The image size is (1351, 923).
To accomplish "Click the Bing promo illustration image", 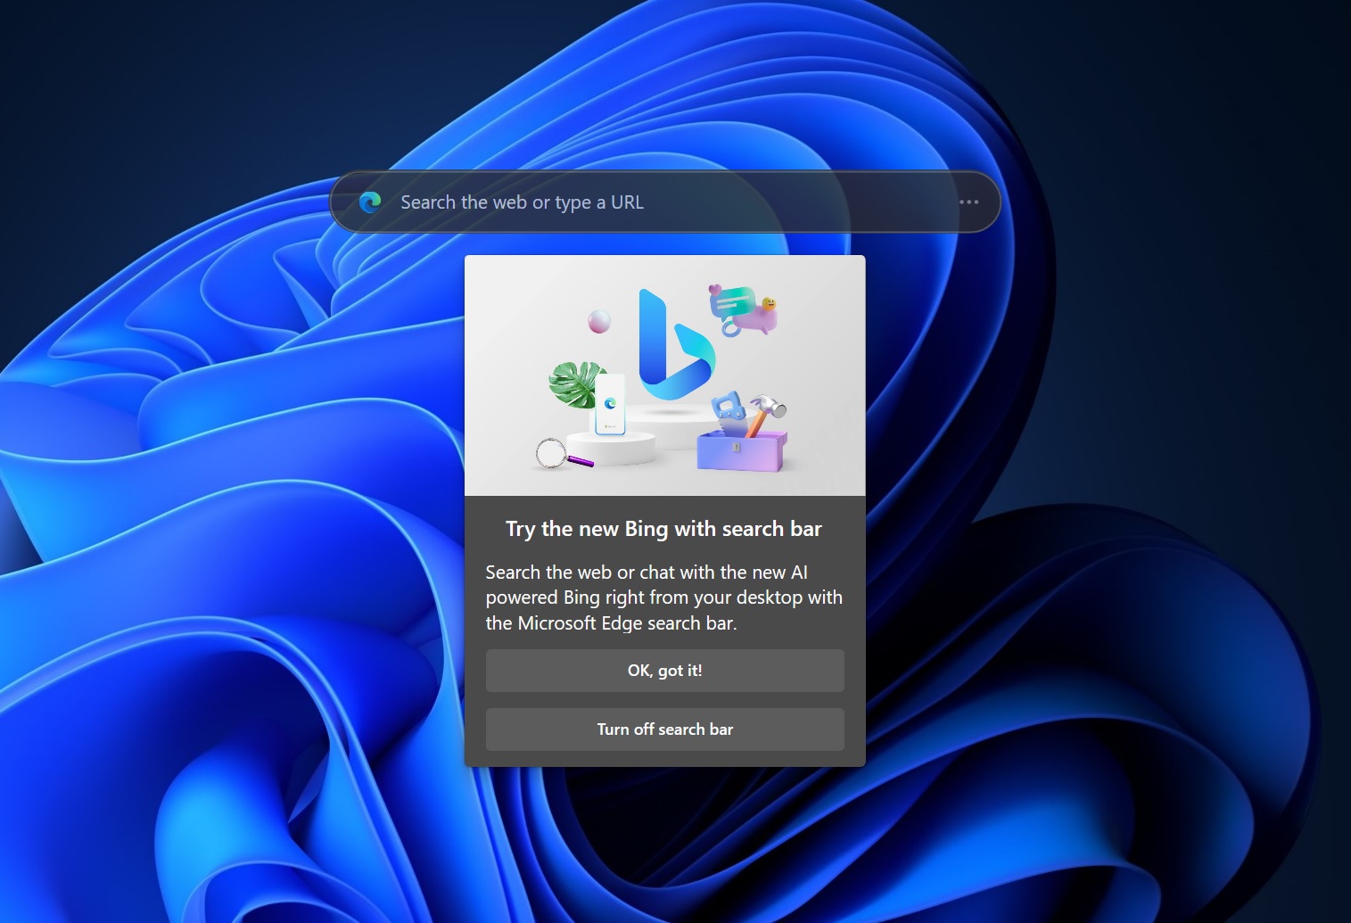I will tap(664, 375).
